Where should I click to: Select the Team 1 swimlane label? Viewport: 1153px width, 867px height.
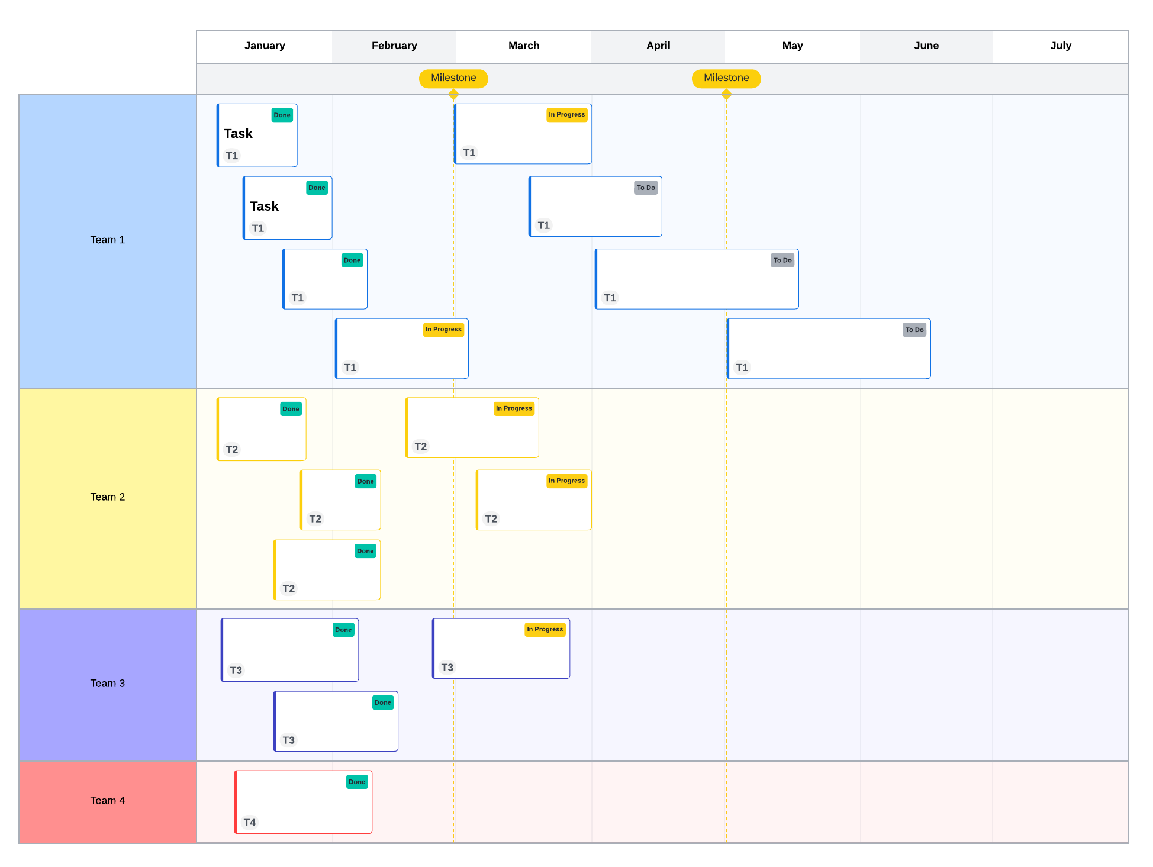[108, 240]
